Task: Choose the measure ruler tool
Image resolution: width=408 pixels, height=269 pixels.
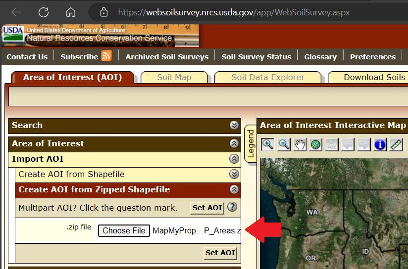Action: click(396, 144)
